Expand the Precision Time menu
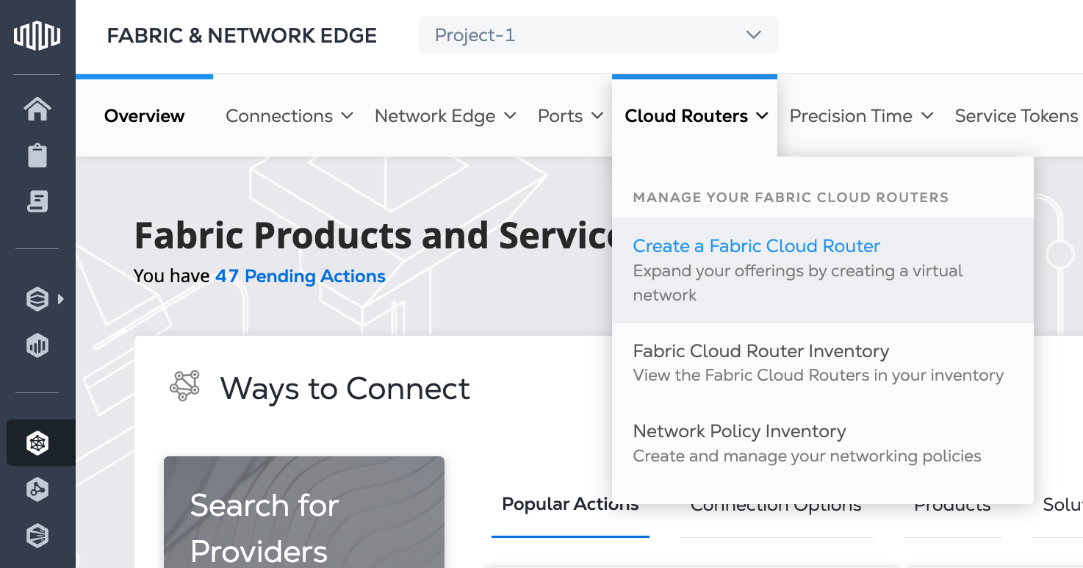 coord(861,116)
